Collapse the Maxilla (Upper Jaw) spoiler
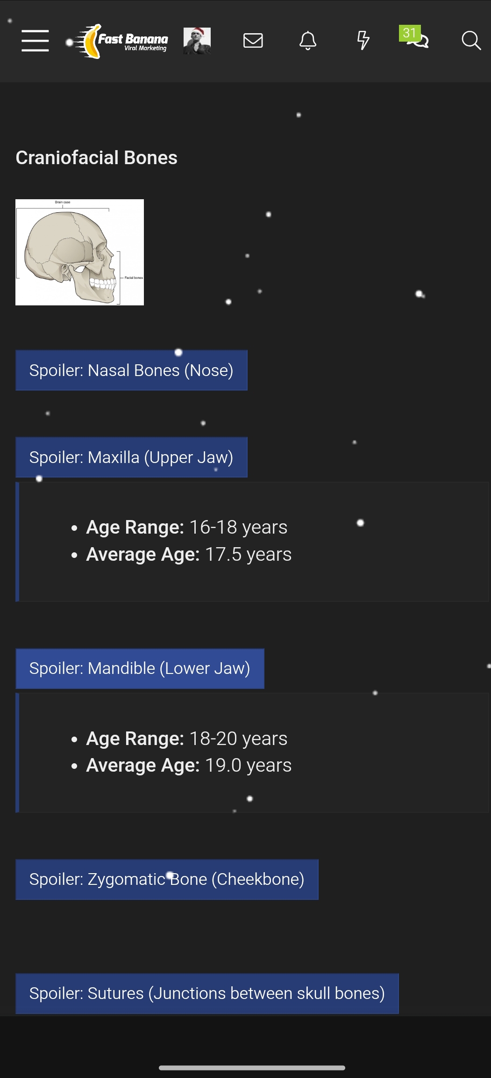The width and height of the screenshot is (491, 1078). coord(131,457)
